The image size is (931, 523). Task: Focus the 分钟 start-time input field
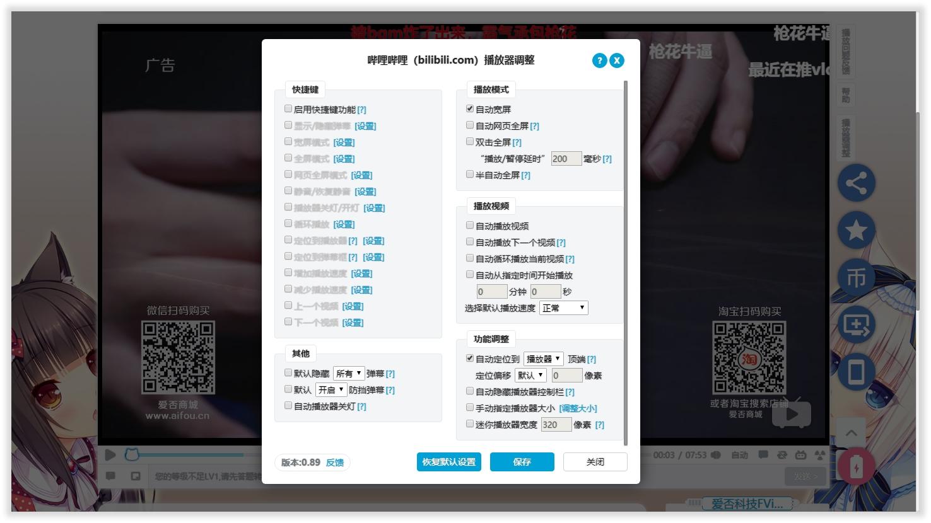click(x=492, y=292)
